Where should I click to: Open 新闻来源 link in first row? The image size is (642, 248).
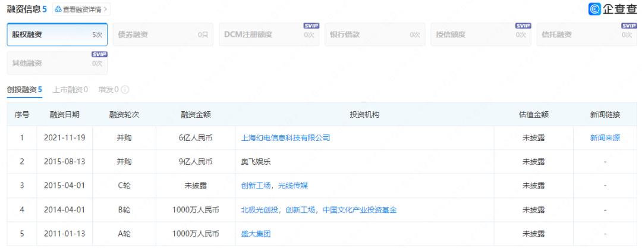coord(605,137)
